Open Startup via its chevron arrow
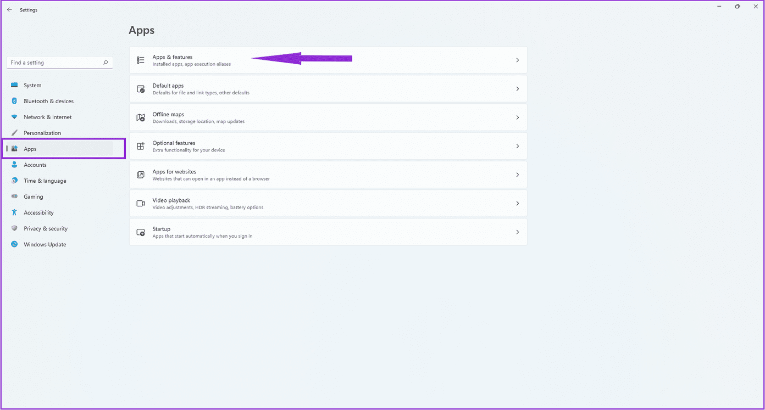The image size is (765, 410). pos(518,232)
